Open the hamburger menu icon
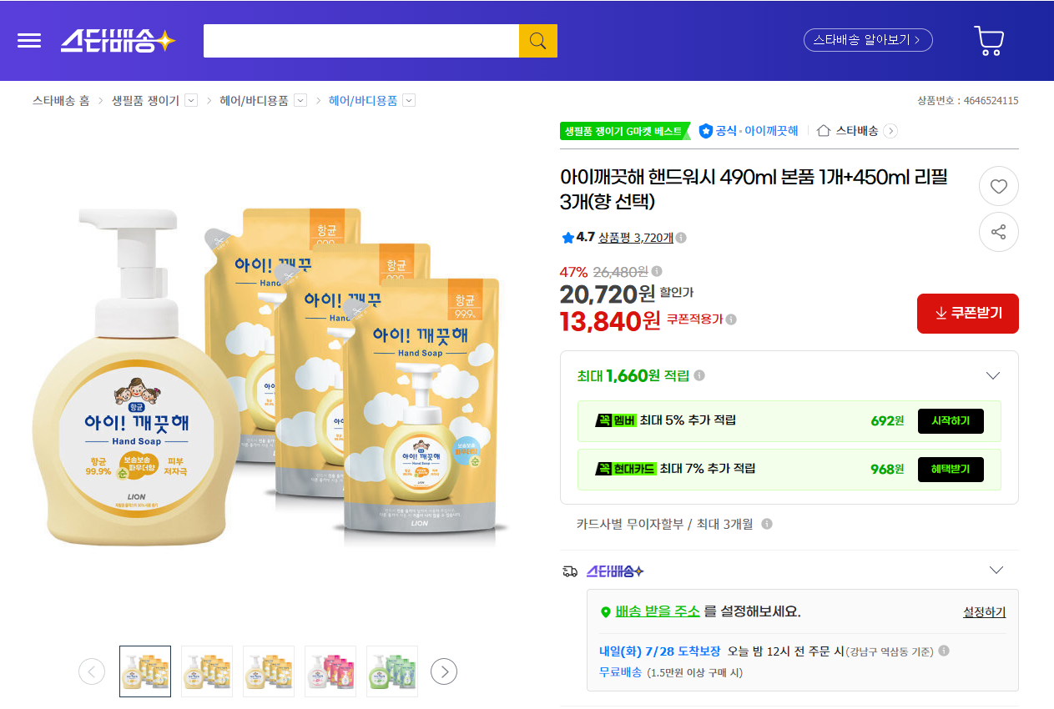Image resolution: width=1054 pixels, height=709 pixels. (29, 41)
